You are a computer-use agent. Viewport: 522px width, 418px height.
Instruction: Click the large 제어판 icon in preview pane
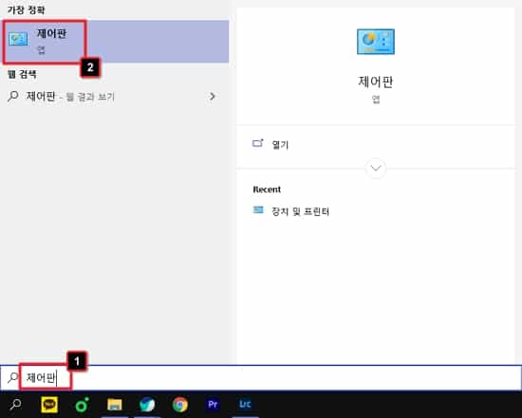point(376,42)
